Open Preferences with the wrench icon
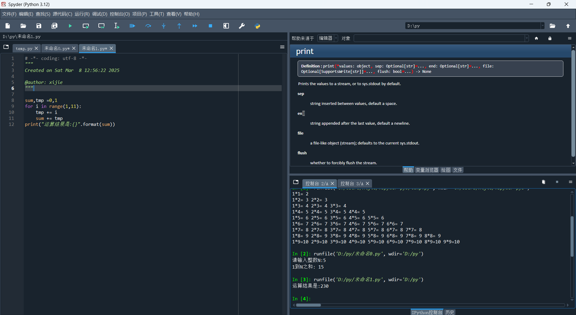 [x=242, y=26]
